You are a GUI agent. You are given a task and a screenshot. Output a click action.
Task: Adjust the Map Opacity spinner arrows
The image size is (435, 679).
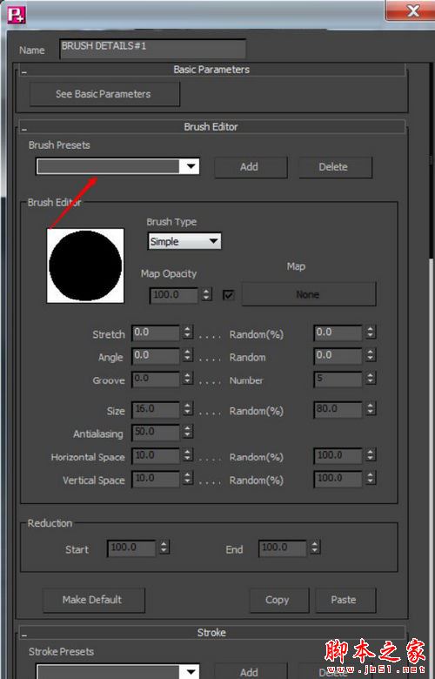click(206, 295)
